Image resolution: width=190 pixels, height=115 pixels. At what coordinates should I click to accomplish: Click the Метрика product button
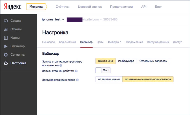click(x=36, y=7)
